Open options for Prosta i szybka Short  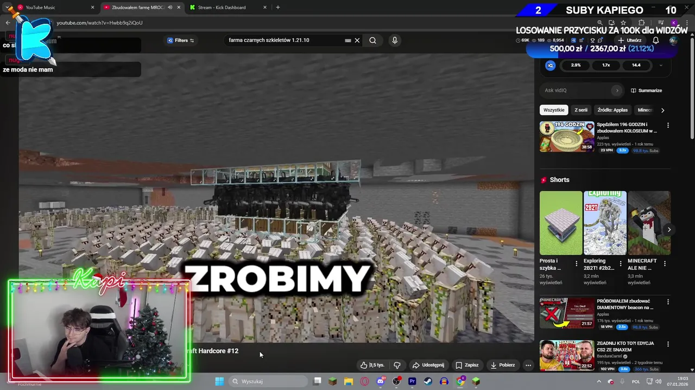point(577,264)
